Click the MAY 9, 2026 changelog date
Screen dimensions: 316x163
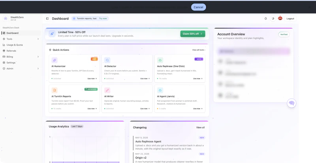click(x=141, y=138)
